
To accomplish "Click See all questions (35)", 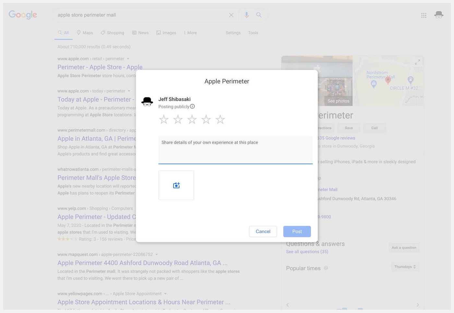I will 307,251.
